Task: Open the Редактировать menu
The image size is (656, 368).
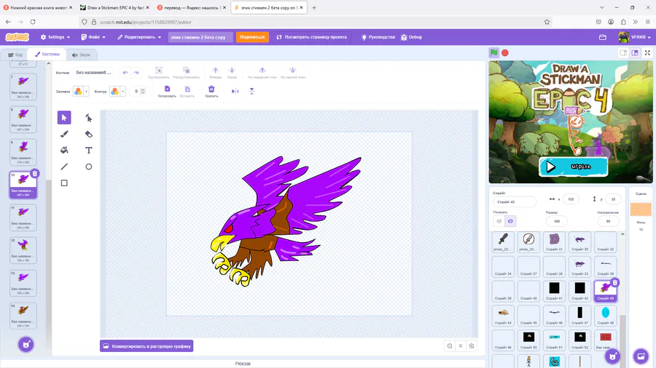Action: click(139, 37)
